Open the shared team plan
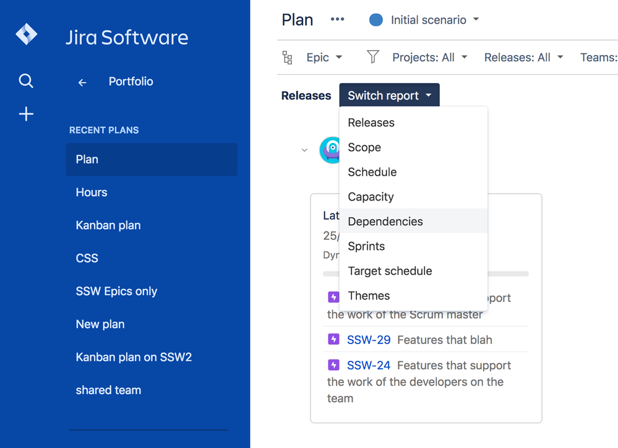The width and height of the screenshot is (618, 448). pyautogui.click(x=152, y=390)
